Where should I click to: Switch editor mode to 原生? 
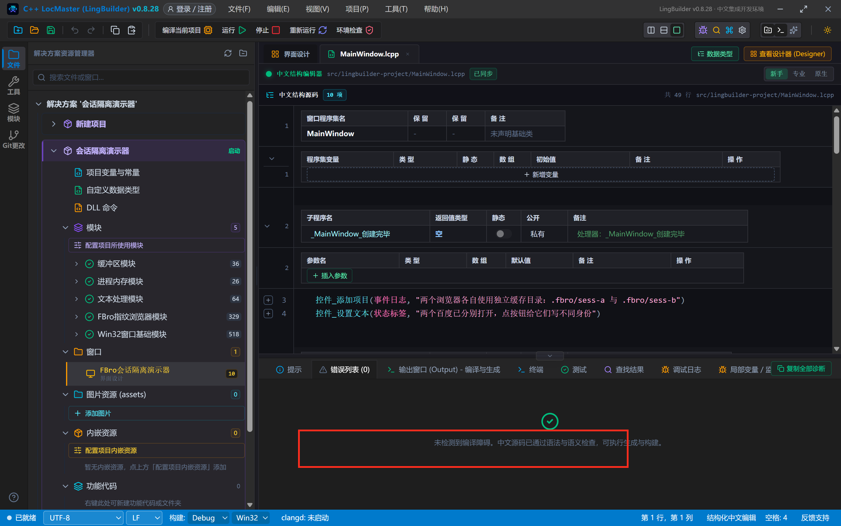(x=821, y=74)
